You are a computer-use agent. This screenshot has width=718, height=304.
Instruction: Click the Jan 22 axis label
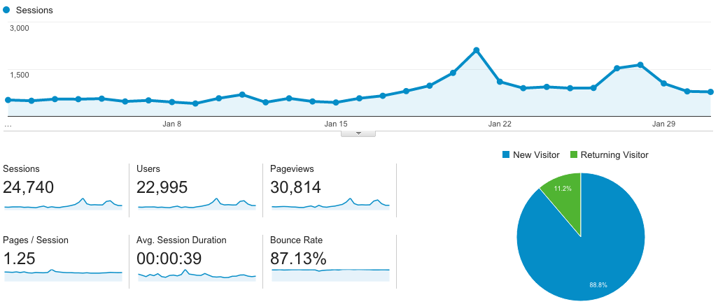(x=500, y=124)
